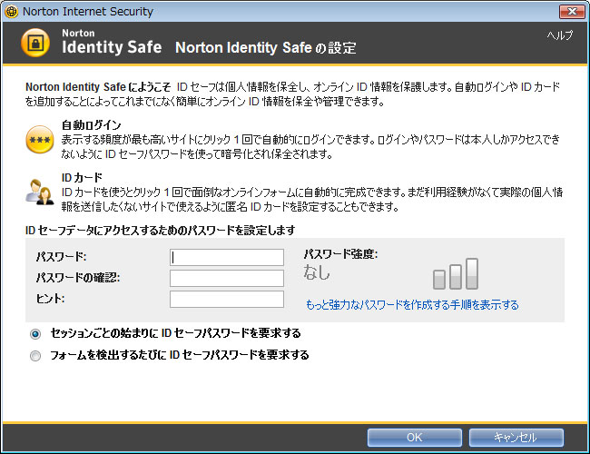Select フォームを検出するたびに ID セーフパスワードを要求する radio
Image resolution: width=590 pixels, height=454 pixels.
click(x=35, y=356)
